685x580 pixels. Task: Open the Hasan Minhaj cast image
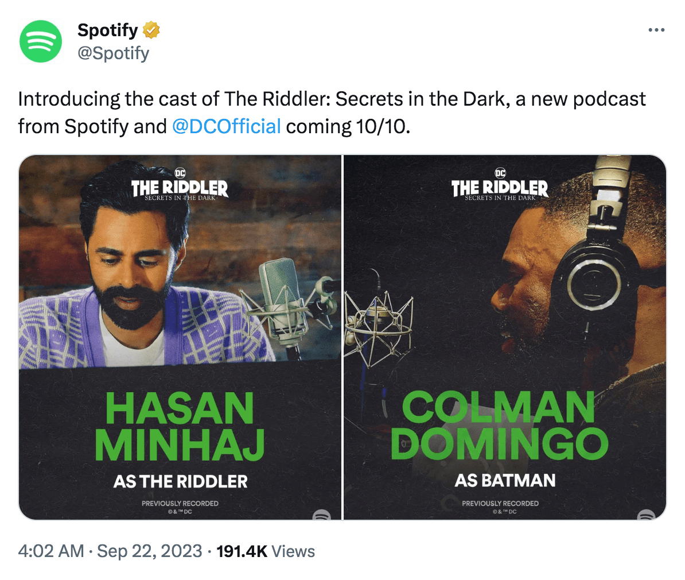[180, 337]
